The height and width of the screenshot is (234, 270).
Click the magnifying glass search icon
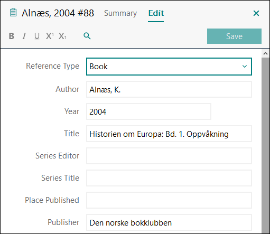tap(87, 36)
